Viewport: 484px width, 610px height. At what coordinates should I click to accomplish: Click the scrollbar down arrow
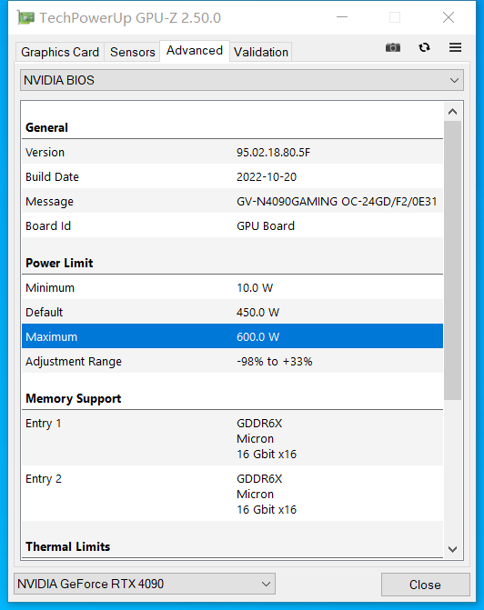pyautogui.click(x=452, y=549)
